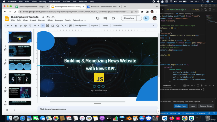217x122 pixels.
Task: Open the Layout options
Action: tap(94, 26)
